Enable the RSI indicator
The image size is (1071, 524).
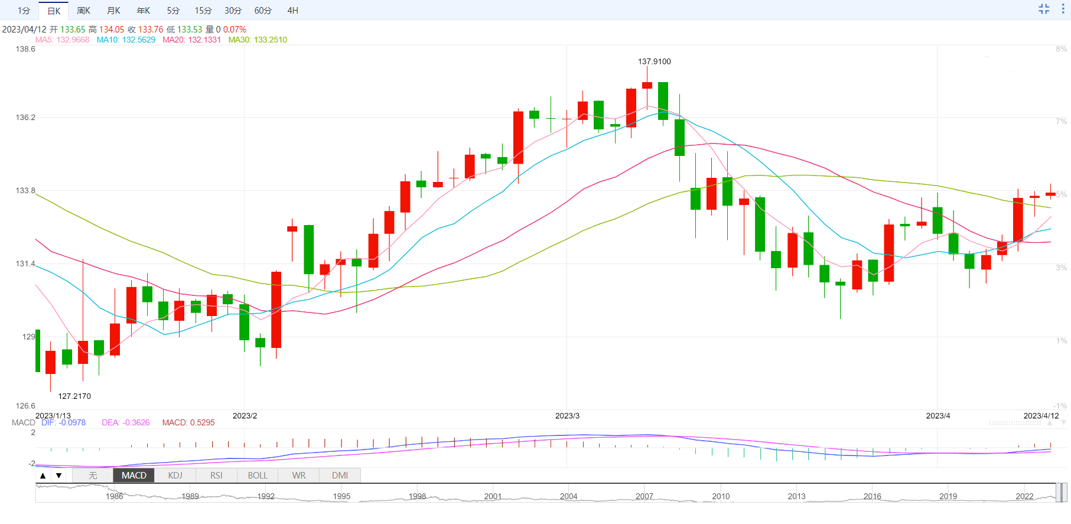tap(216, 476)
